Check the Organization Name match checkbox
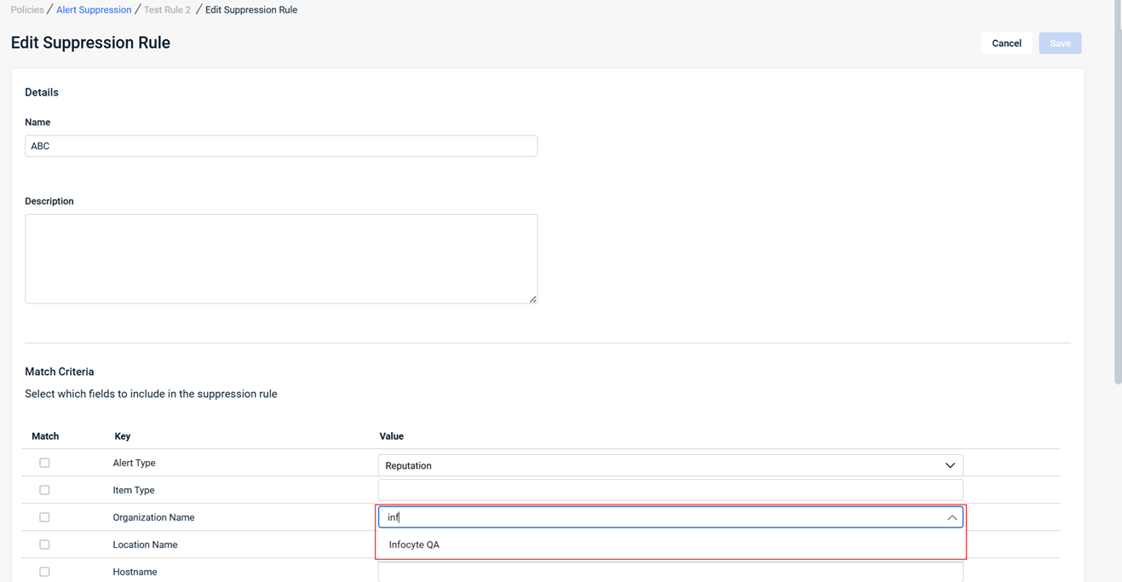This screenshot has height=582, width=1122. [x=44, y=517]
